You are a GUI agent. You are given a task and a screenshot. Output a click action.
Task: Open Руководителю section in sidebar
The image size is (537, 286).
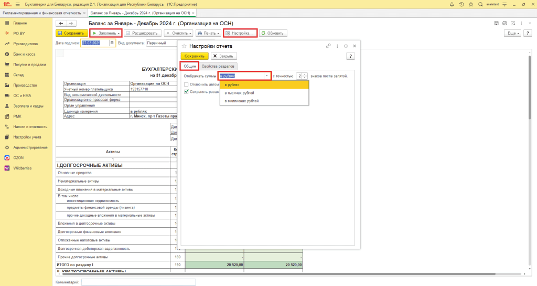pyautogui.click(x=26, y=44)
